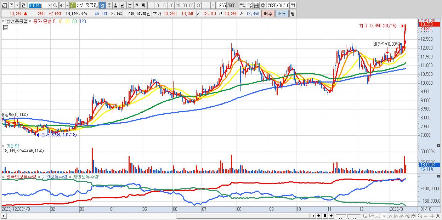
Task: Select the monthly 월 chart period
Action: [115, 5]
